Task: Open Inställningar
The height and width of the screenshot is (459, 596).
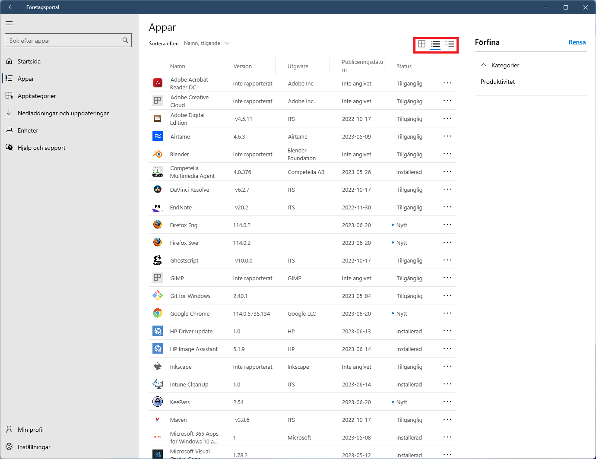Action: tap(69, 447)
